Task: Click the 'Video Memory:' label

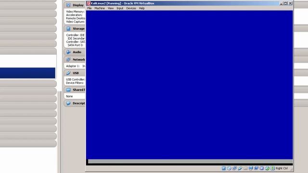Action: click(75, 12)
